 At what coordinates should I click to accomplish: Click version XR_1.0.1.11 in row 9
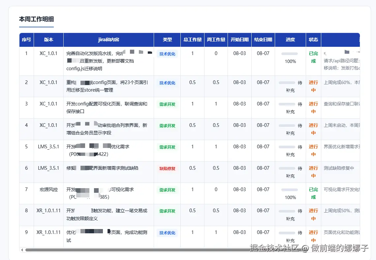point(48,232)
